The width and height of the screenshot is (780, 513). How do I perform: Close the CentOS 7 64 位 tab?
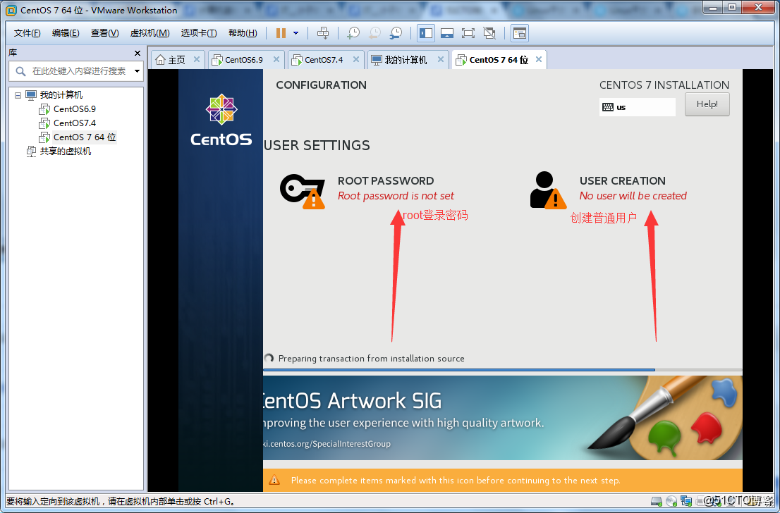(x=538, y=59)
